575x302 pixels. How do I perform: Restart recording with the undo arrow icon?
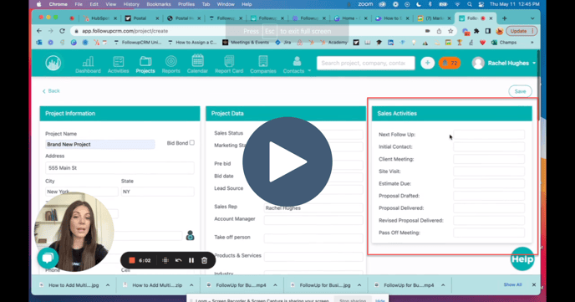coord(179,260)
